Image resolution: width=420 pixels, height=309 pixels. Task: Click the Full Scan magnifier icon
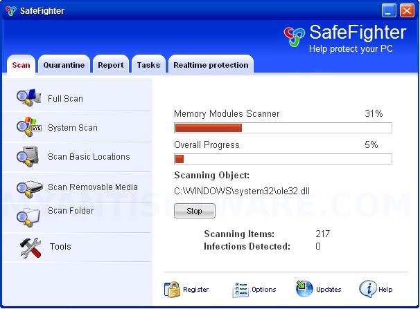coord(28,97)
